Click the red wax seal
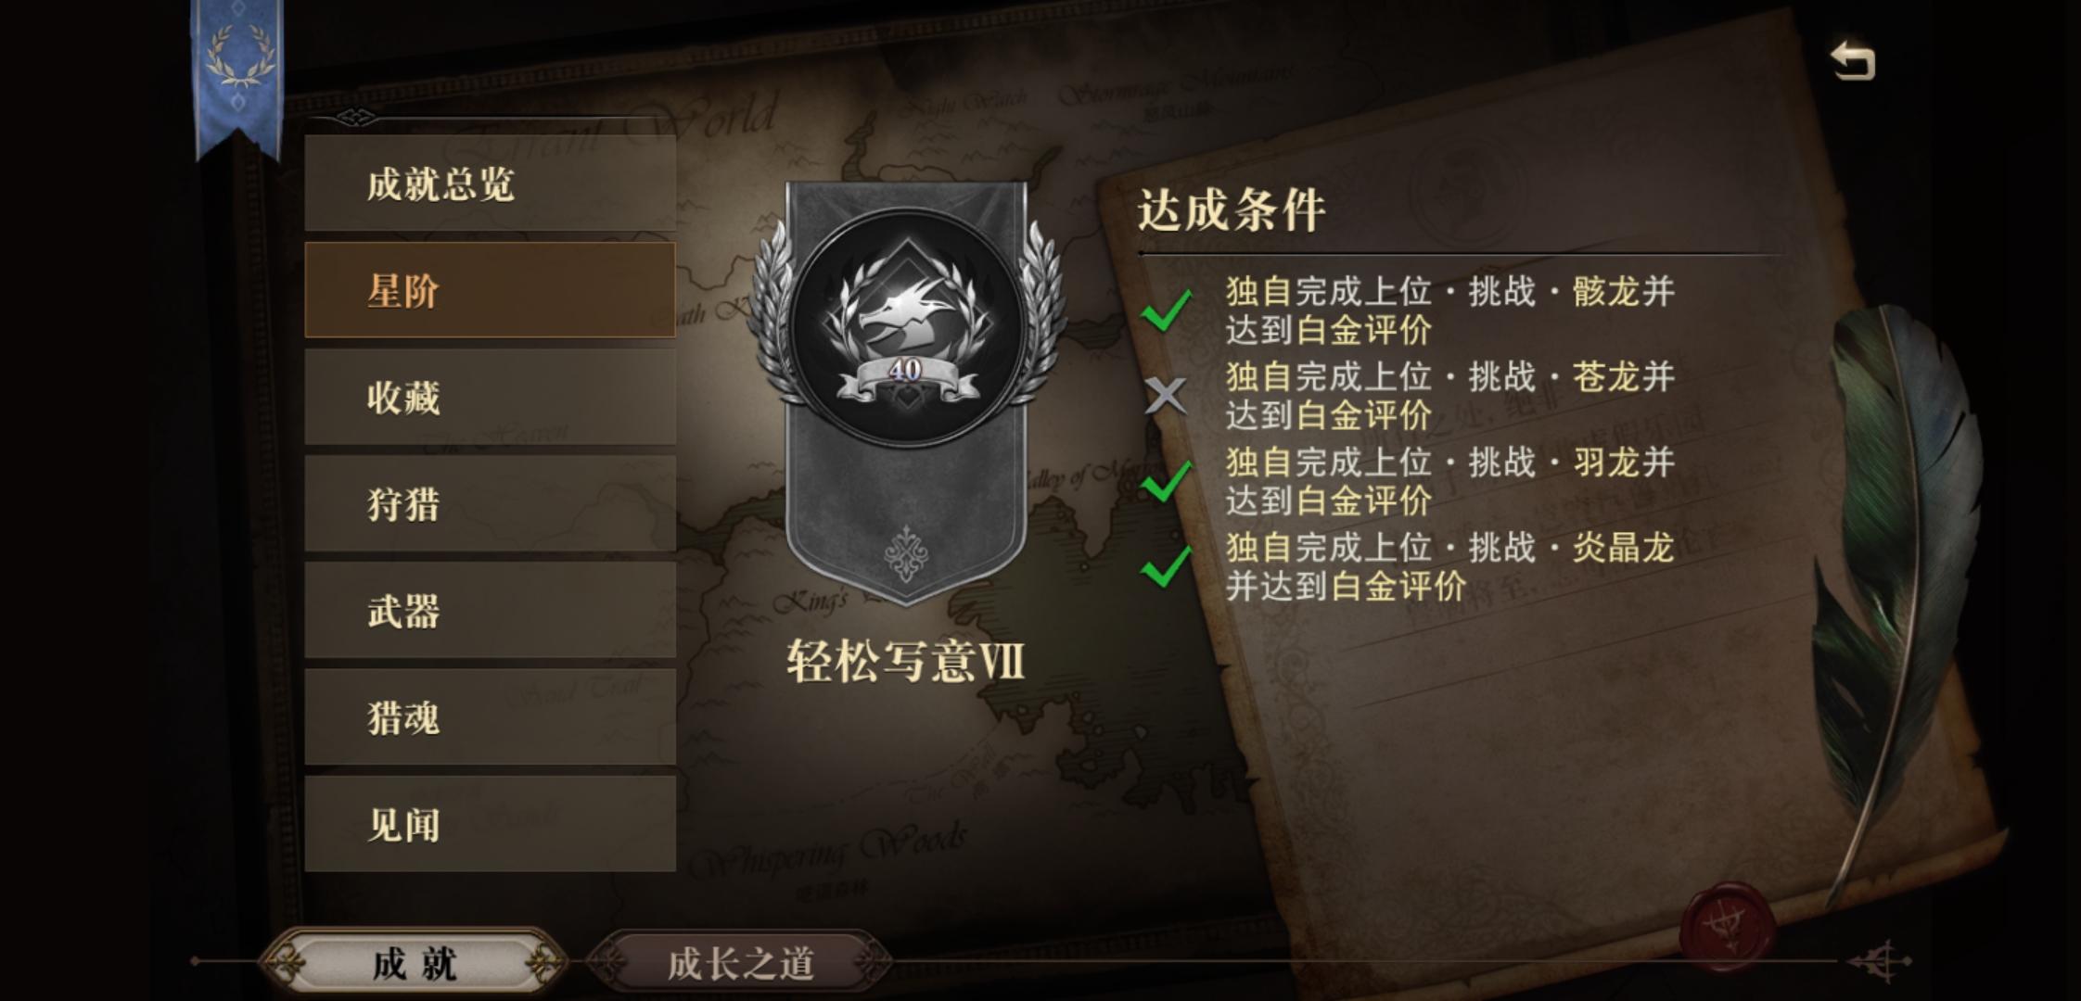Image resolution: width=2081 pixels, height=1001 pixels. pos(1728,927)
